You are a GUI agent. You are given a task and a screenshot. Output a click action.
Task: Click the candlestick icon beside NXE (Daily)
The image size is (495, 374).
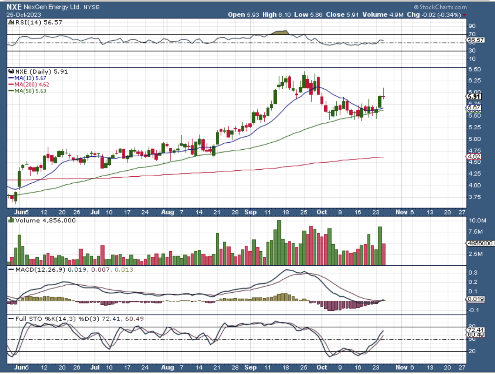tap(11, 72)
